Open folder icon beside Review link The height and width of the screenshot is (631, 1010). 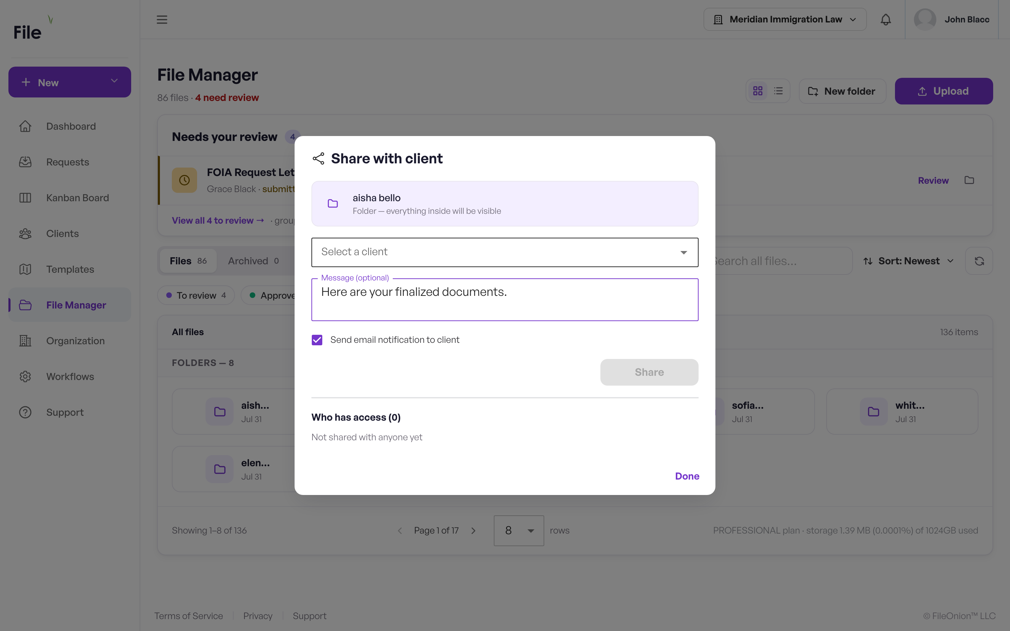969,180
